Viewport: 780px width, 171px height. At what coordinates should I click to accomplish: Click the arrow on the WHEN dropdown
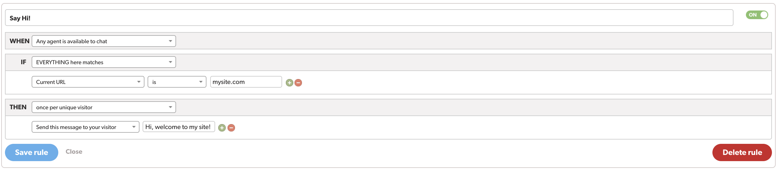click(x=170, y=41)
